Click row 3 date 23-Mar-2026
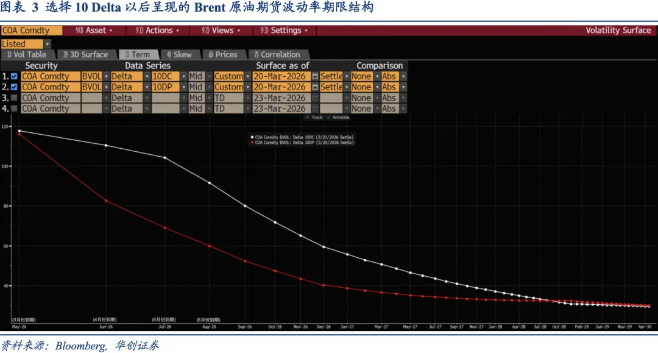 pos(281,98)
